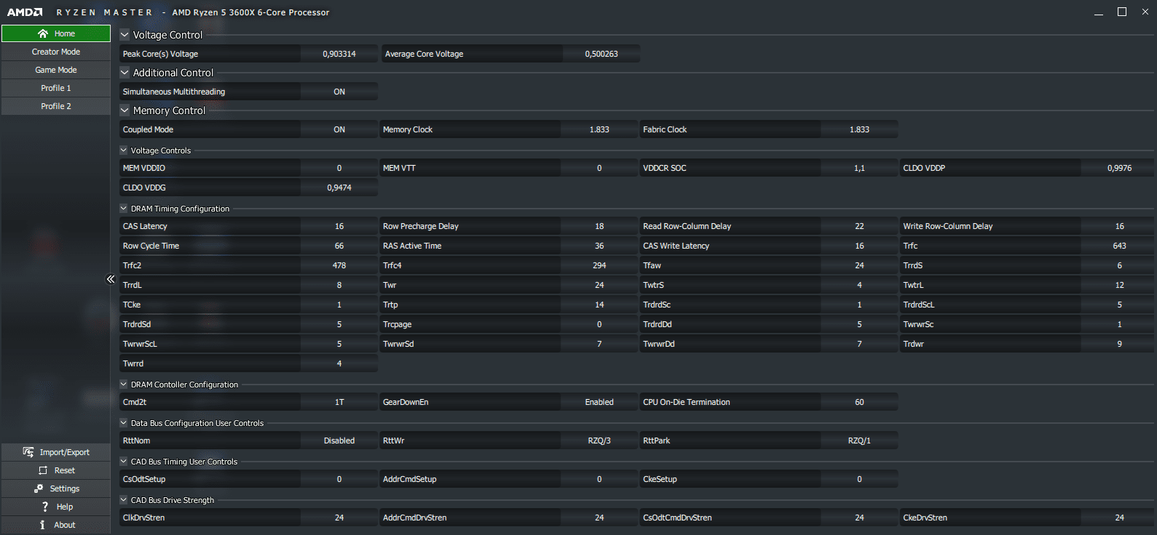Collapse the sidebar with double-chevron arrow
Image resolution: width=1157 pixels, height=535 pixels.
pyautogui.click(x=111, y=279)
